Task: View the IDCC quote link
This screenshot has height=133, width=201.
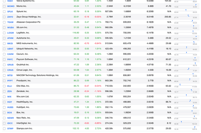Action: click(10, 123)
